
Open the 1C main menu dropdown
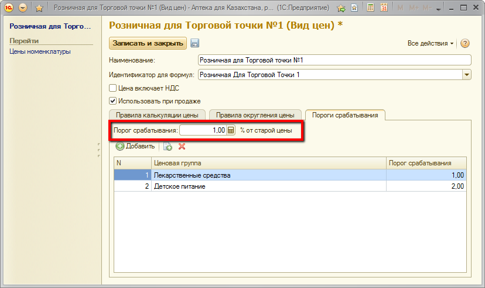pos(23,8)
